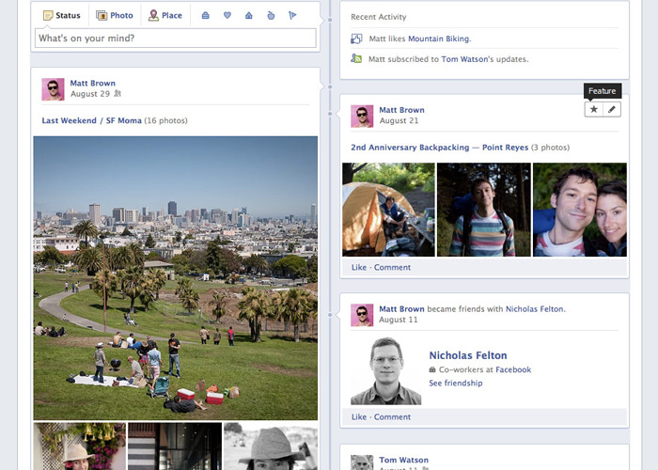Click the briefcase work life-event icon
Viewport: 658px width, 470px height.
pyautogui.click(x=205, y=16)
